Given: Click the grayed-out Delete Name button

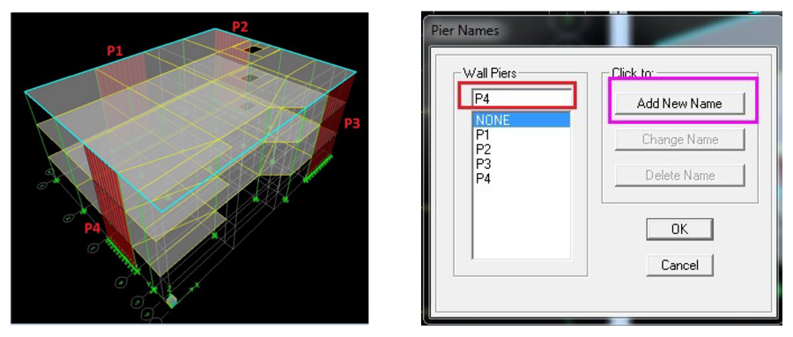Looking at the screenshot, I should [679, 175].
